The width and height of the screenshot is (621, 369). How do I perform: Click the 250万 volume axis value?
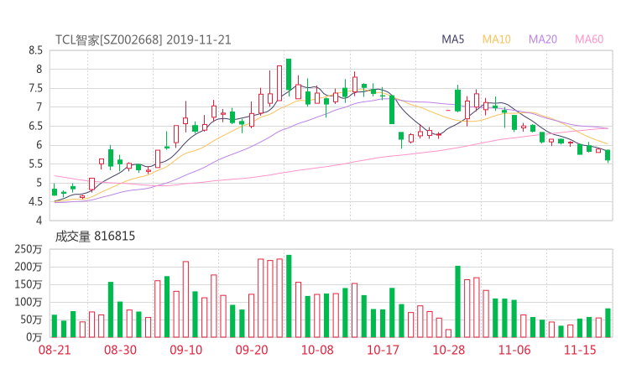click(x=28, y=249)
